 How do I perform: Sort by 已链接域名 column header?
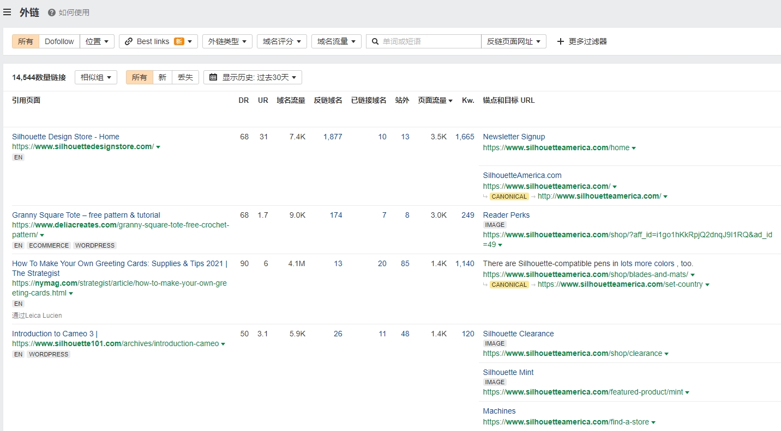pos(369,100)
